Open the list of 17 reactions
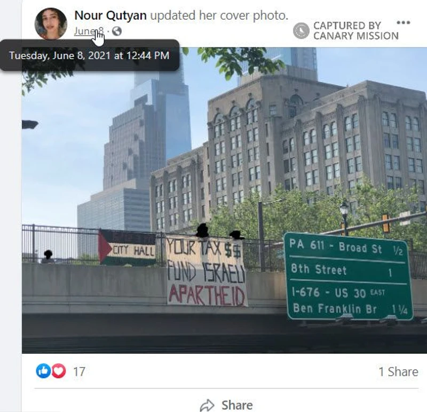The image size is (427, 412). tap(79, 371)
